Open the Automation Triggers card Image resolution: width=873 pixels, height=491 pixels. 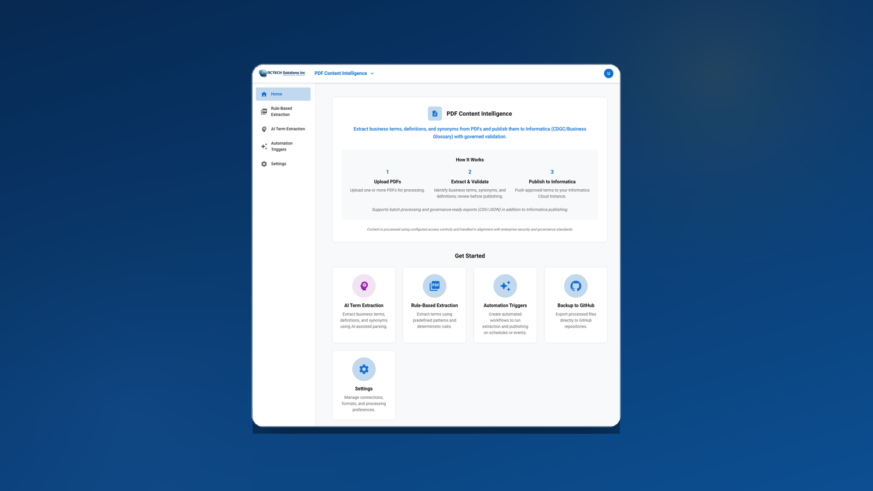click(505, 305)
